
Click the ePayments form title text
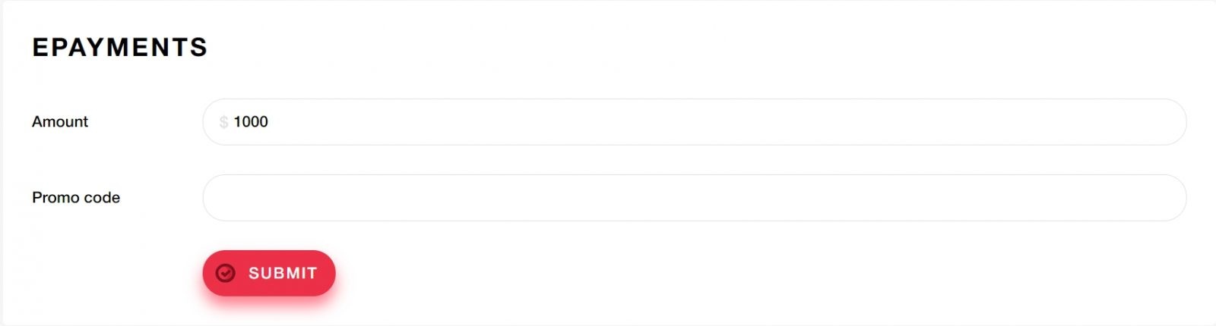tap(119, 48)
